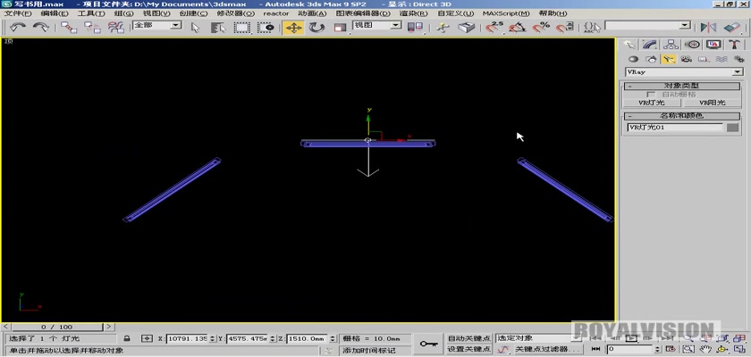Toggle Percent Snap

click(x=541, y=28)
